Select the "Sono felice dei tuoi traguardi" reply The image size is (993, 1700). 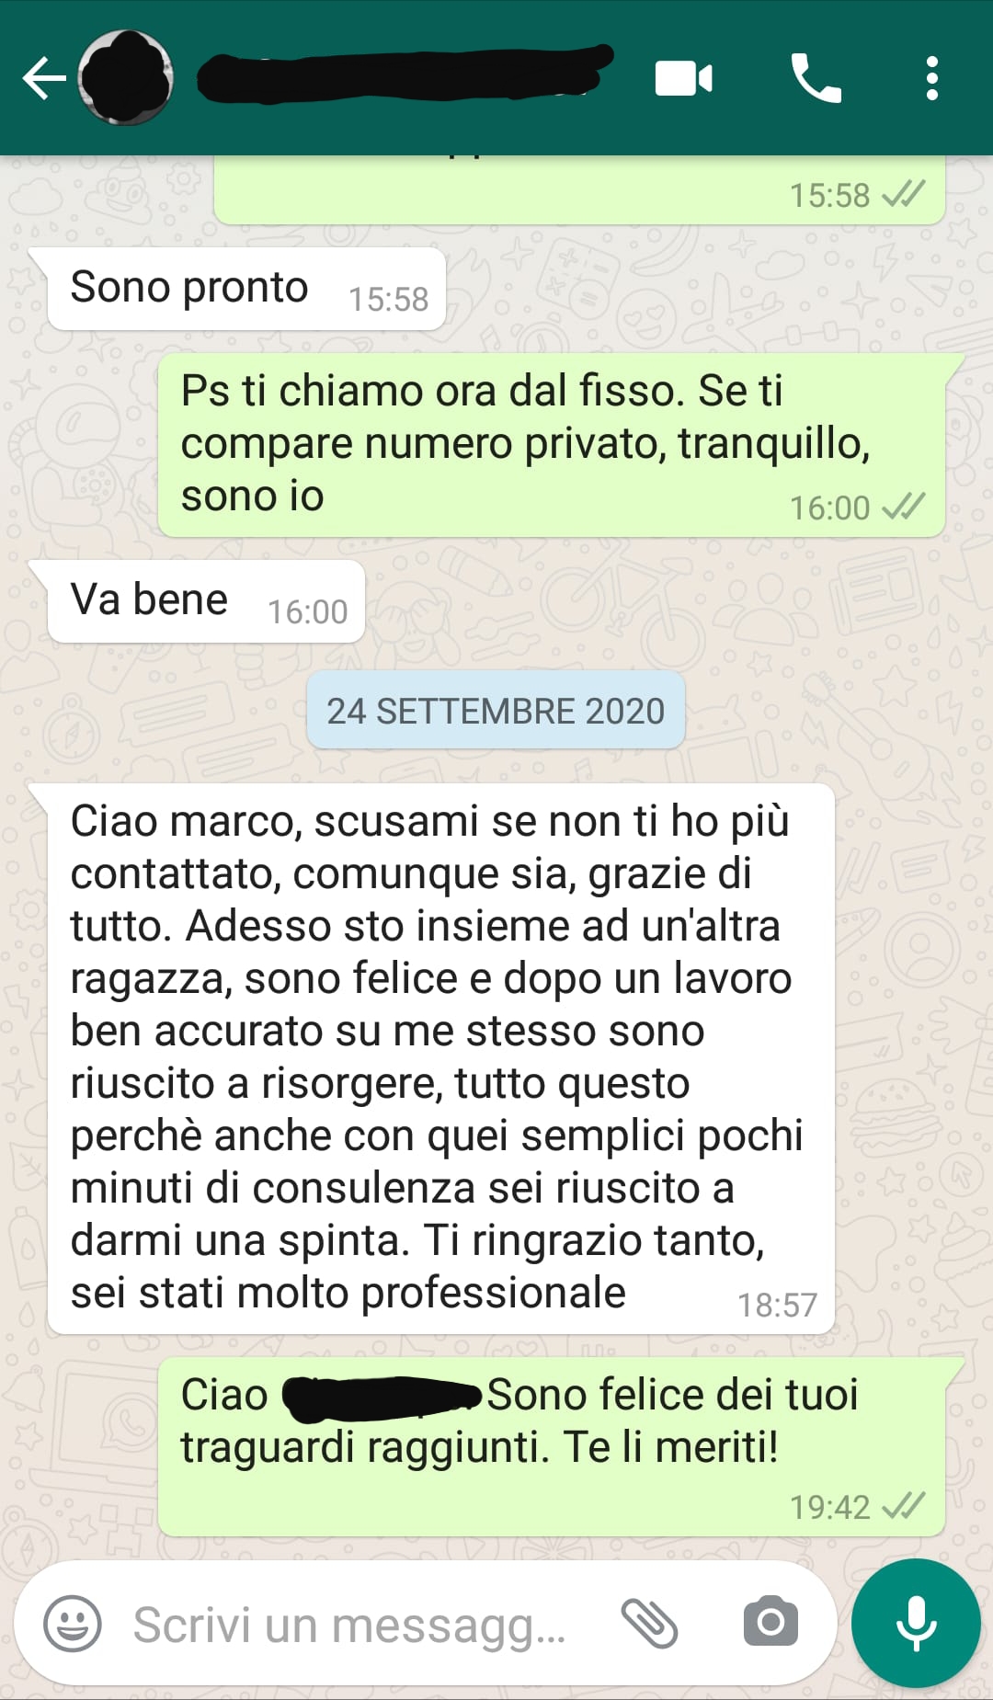pyautogui.click(x=552, y=1447)
